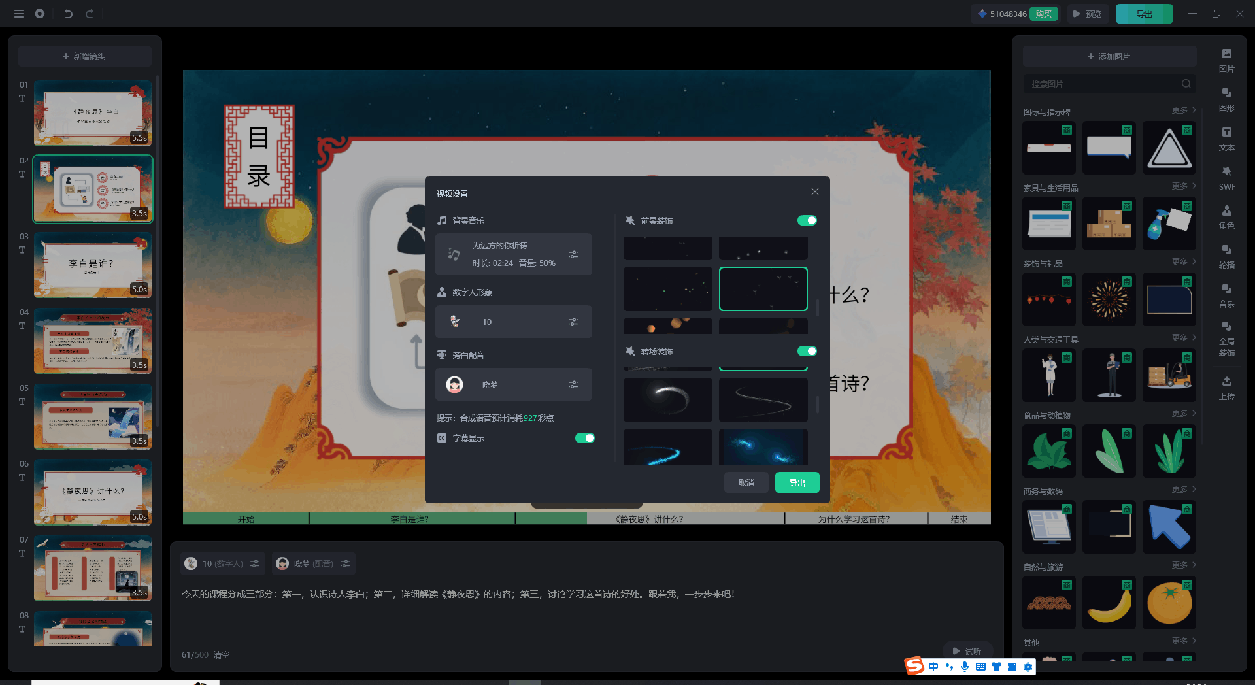Turn off the 转场装饰 toggle
This screenshot has width=1255, height=685.
807,352
